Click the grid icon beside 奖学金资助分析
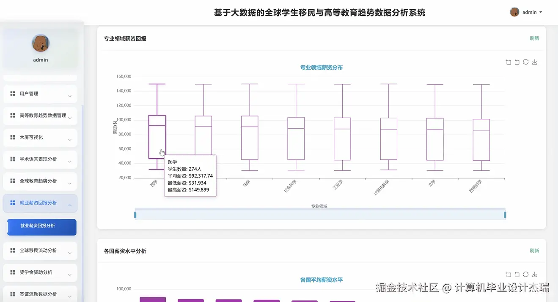The height and width of the screenshot is (302, 558). (13, 272)
